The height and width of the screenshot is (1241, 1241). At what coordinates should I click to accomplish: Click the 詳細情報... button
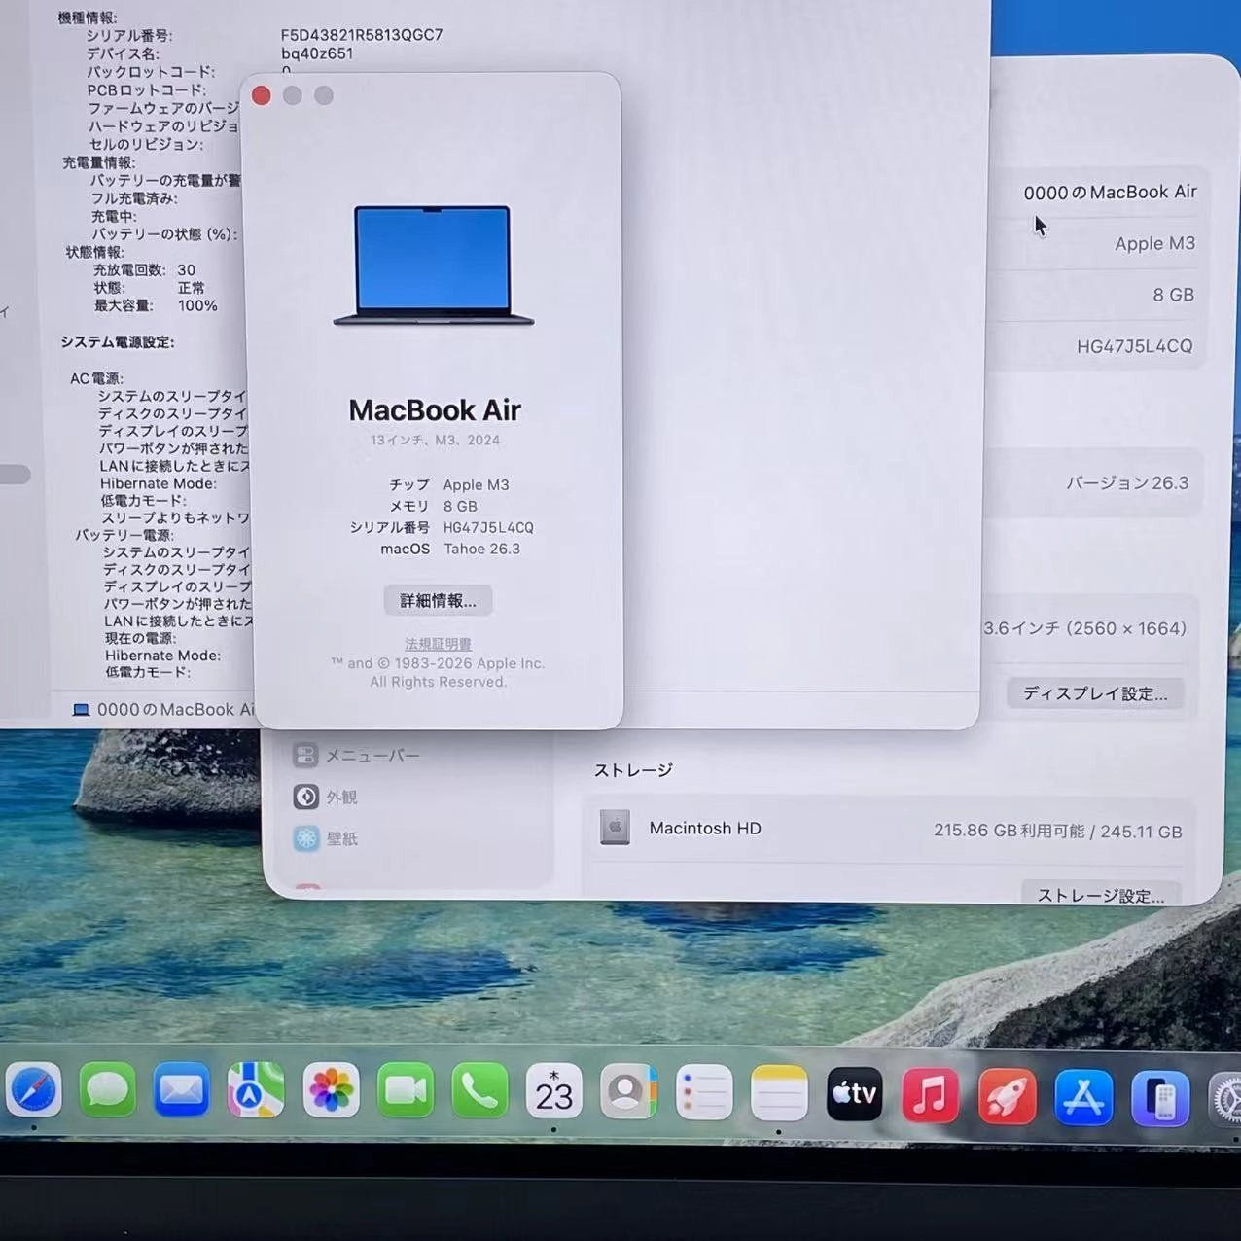(438, 601)
